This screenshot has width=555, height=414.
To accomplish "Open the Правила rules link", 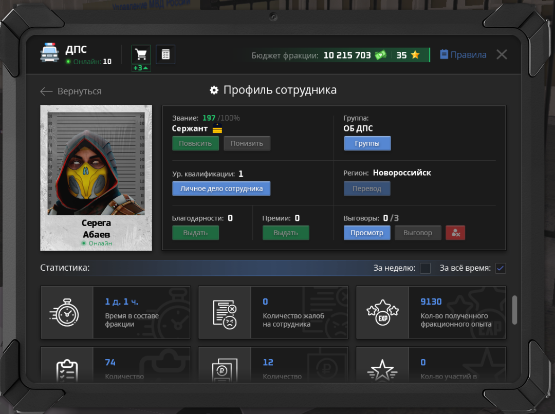I will click(x=464, y=55).
